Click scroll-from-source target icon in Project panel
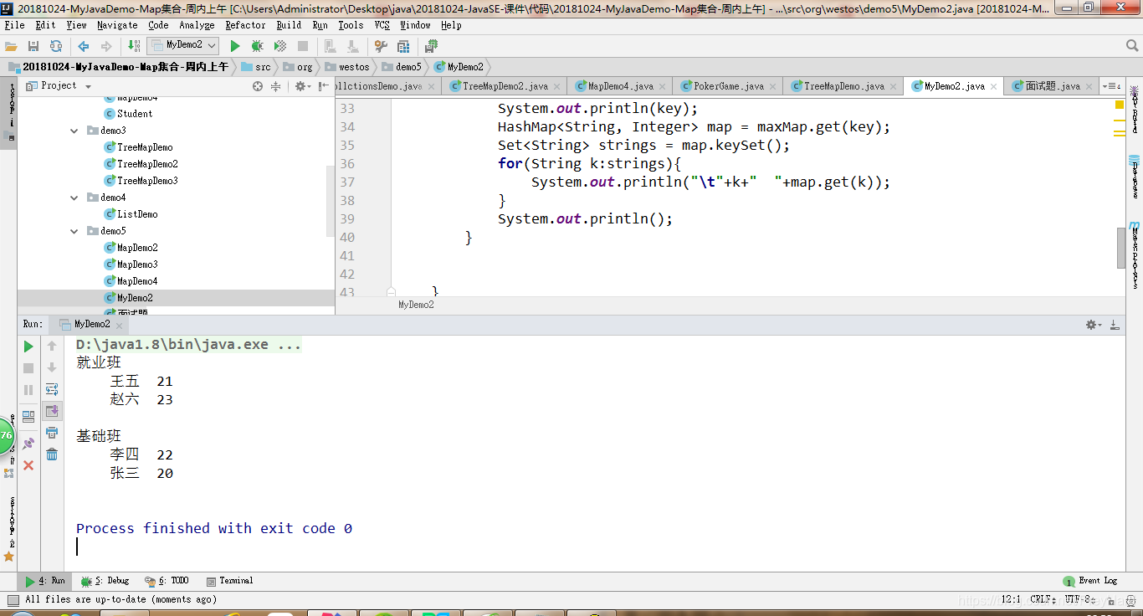Viewport: 1143px width, 616px height. 258,86
